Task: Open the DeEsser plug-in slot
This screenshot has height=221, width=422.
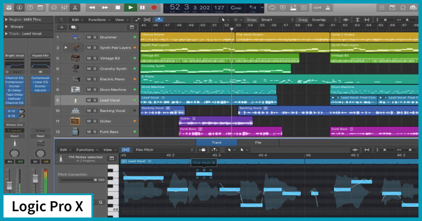Action: point(15,99)
